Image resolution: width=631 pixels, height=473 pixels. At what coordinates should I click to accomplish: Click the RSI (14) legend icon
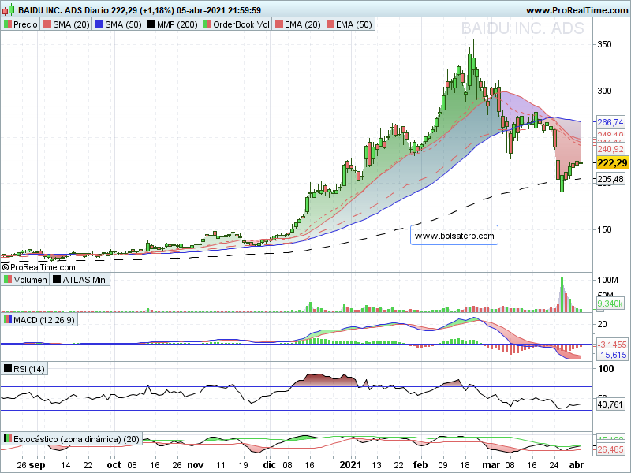point(8,368)
